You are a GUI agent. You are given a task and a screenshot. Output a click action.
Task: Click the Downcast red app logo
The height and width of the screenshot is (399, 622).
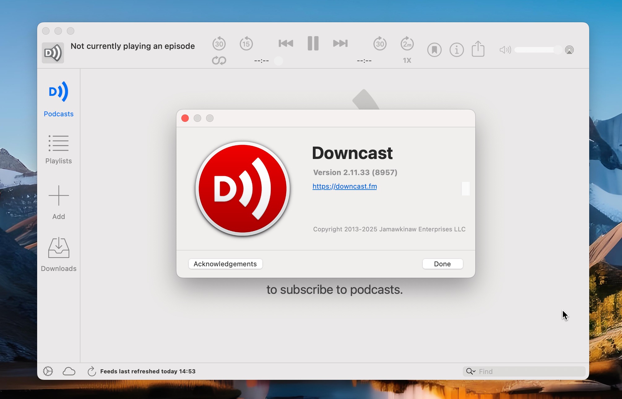243,189
